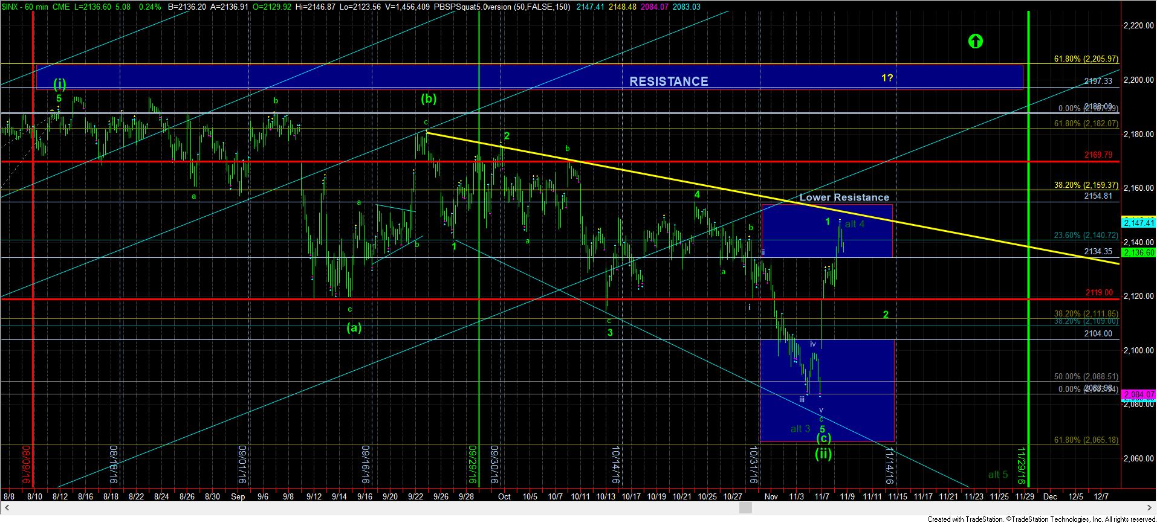
Task: Click the 09/29/16 vertical date label
Action: (472, 466)
